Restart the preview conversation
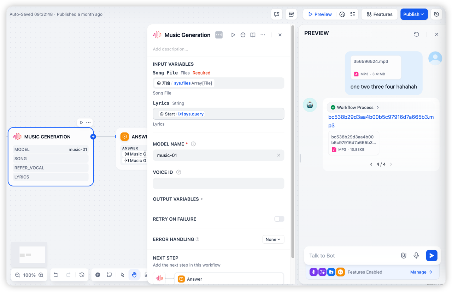452x292 pixels. pyautogui.click(x=416, y=34)
